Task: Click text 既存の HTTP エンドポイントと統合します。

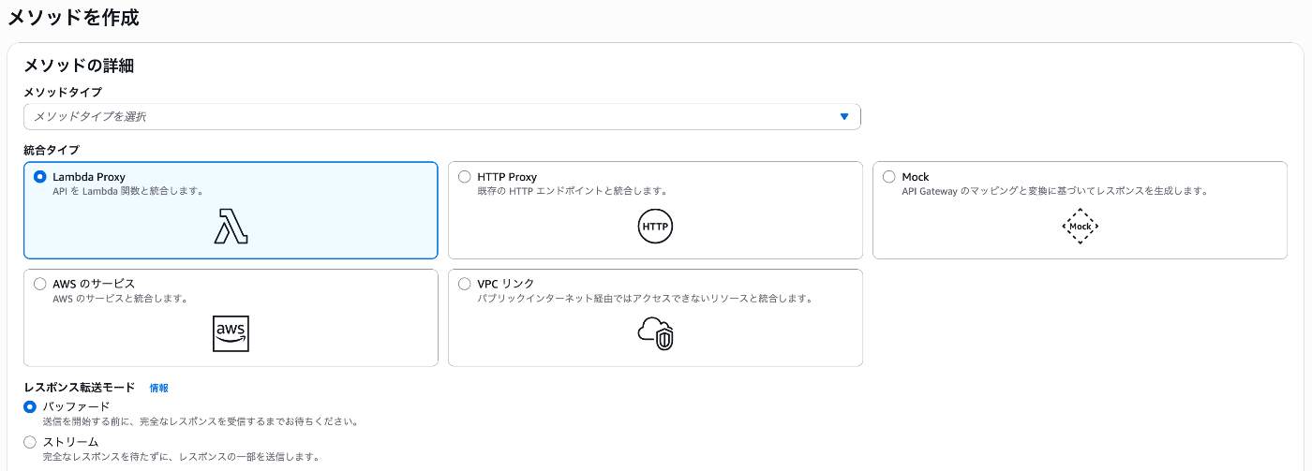Action: click(x=572, y=191)
